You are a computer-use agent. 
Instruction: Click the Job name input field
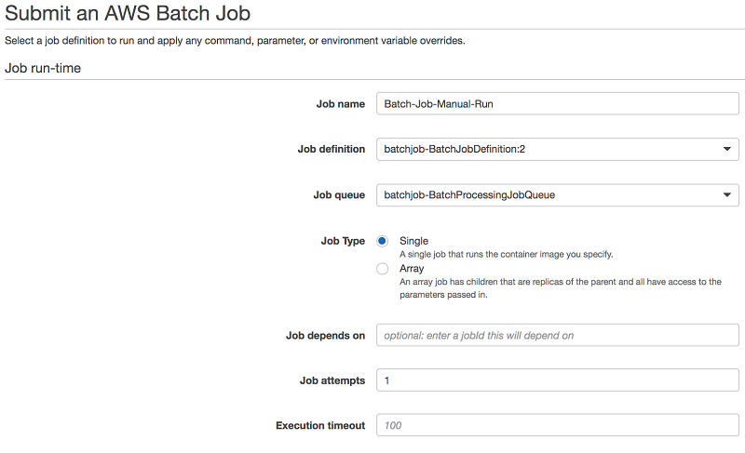pyautogui.click(x=557, y=103)
